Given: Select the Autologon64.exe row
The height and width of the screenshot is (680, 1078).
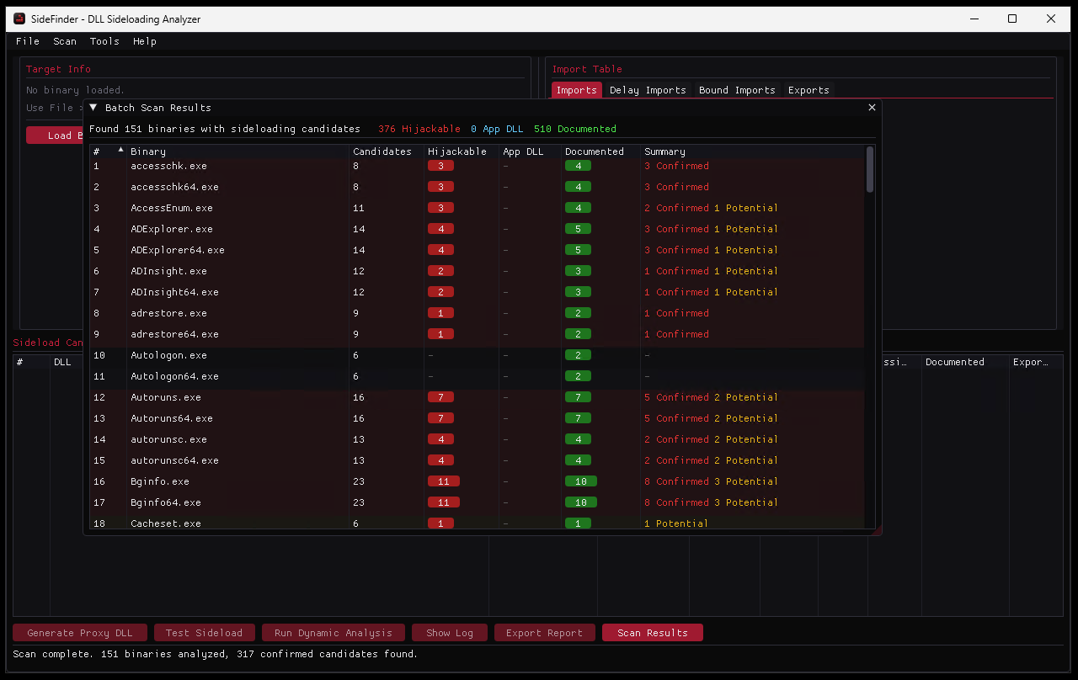Looking at the screenshot, I should (478, 376).
